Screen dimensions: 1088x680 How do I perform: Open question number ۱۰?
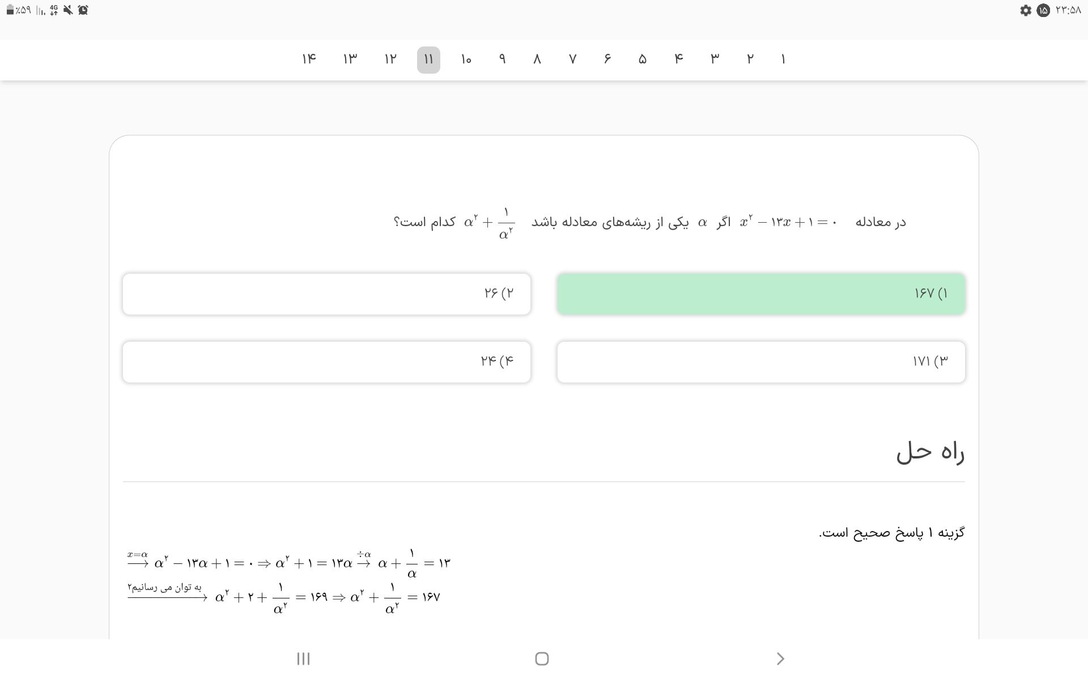[466, 59]
